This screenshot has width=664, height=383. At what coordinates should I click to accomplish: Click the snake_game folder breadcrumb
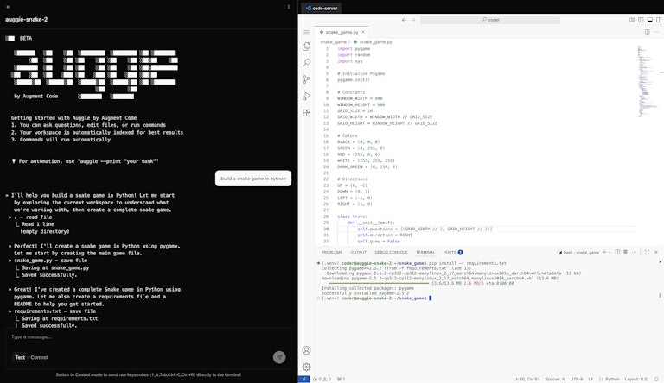tap(333, 42)
